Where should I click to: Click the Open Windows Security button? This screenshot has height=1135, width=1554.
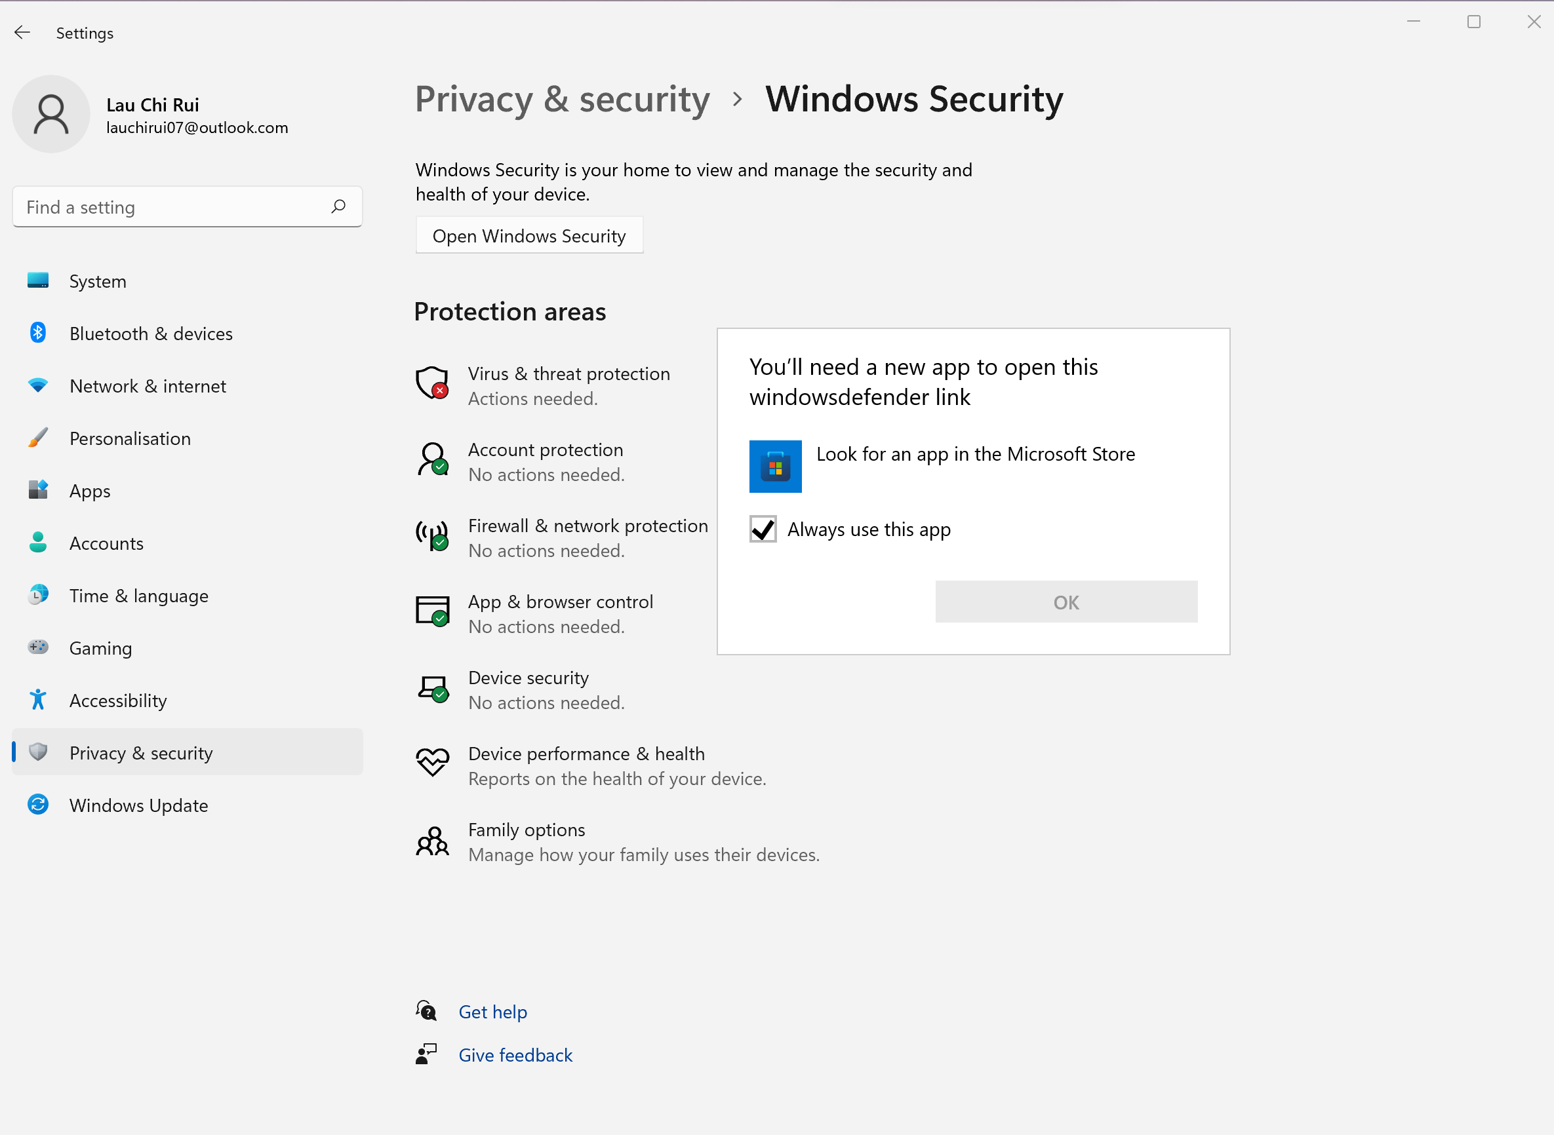[529, 236]
